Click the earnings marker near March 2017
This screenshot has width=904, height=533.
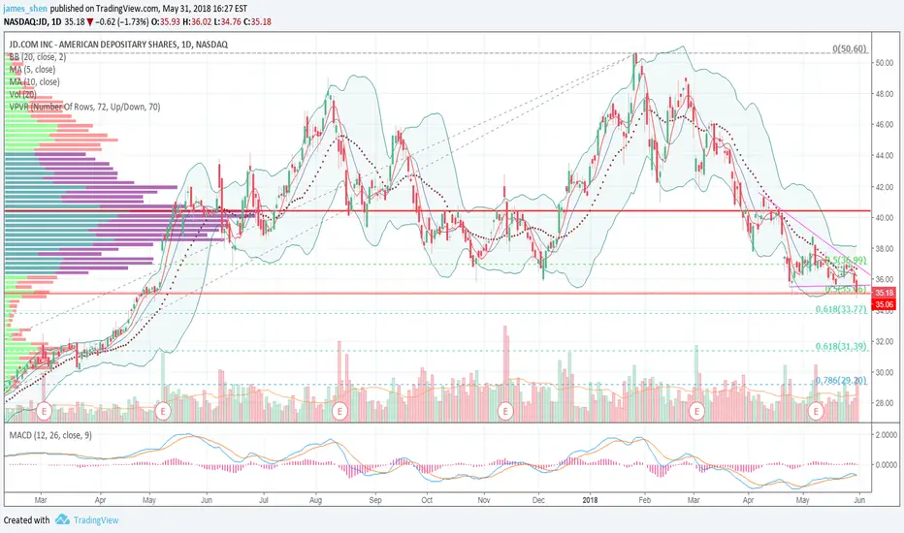pyautogui.click(x=45, y=412)
